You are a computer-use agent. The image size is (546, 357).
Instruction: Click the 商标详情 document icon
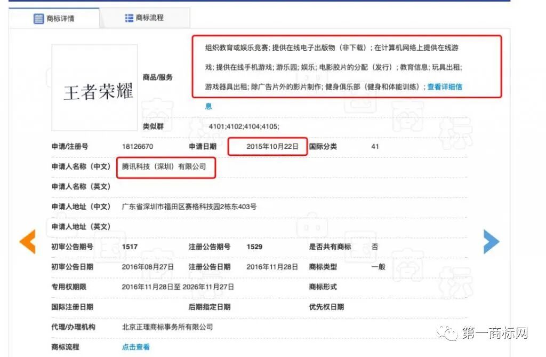click(38, 19)
